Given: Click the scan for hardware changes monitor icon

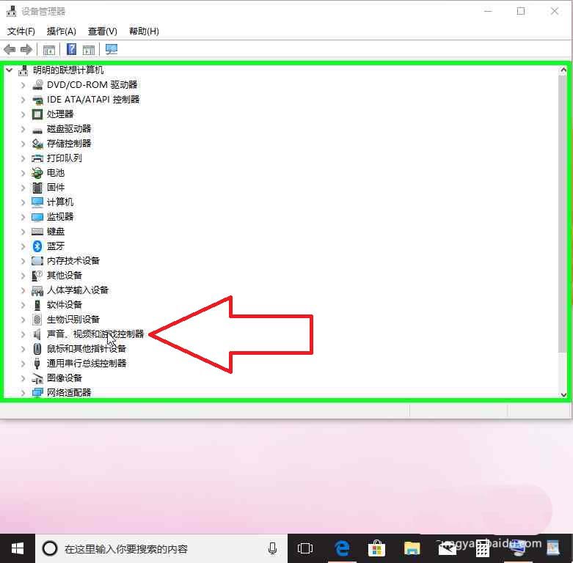Looking at the screenshot, I should click(x=111, y=49).
